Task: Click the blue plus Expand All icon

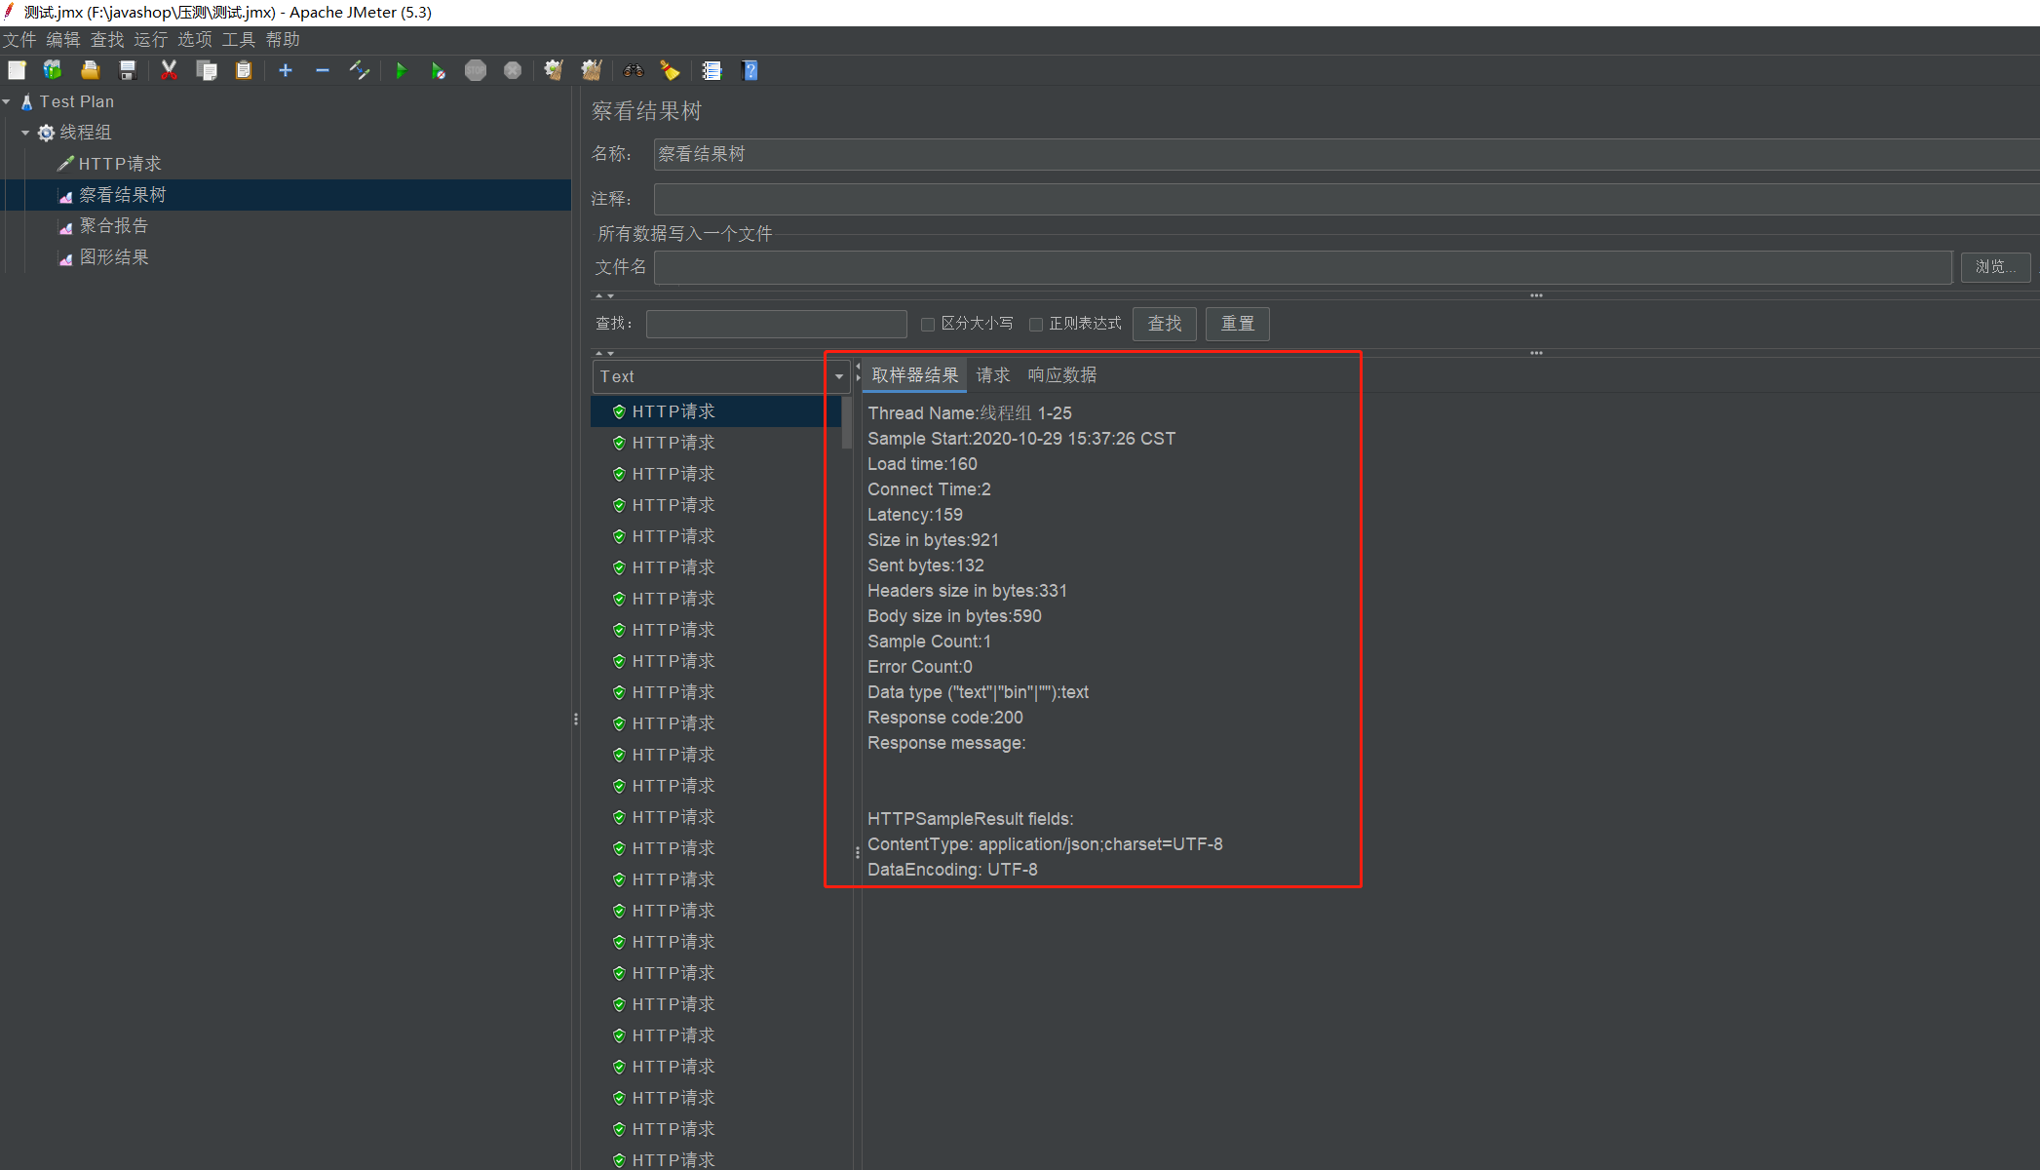Action: [286, 70]
